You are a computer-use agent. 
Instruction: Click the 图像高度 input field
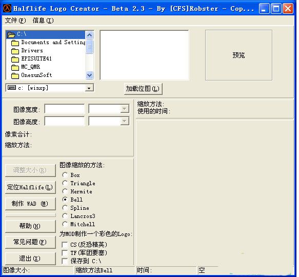pyautogui.click(x=65, y=121)
